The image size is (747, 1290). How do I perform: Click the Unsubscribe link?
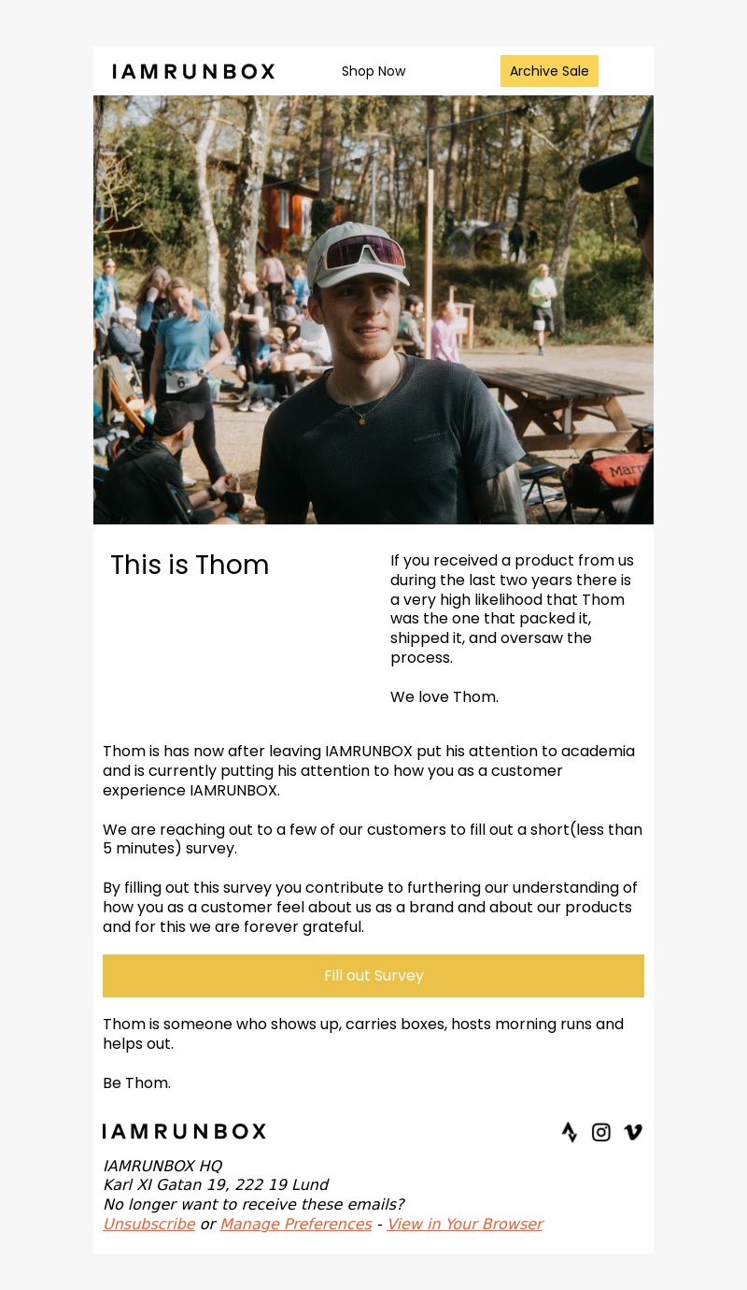click(148, 1224)
